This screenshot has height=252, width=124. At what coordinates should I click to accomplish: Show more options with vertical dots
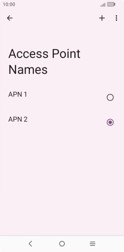[x=116, y=18]
